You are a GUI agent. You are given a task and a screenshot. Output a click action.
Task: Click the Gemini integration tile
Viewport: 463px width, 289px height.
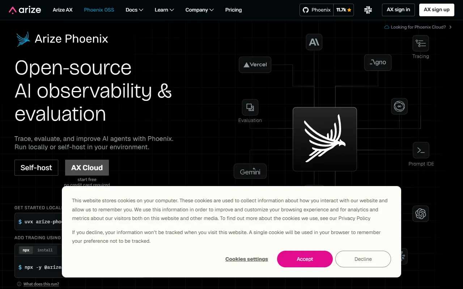(250, 171)
